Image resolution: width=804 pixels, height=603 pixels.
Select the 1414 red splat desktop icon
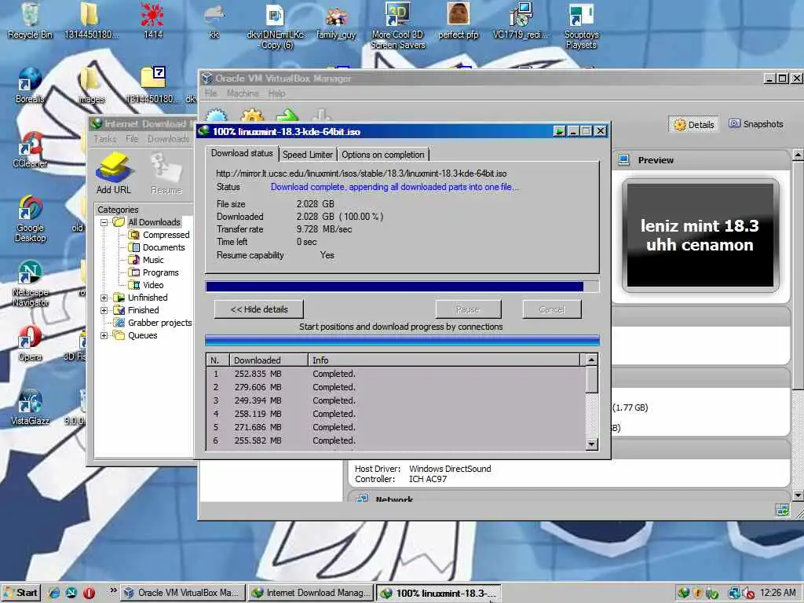tap(152, 20)
